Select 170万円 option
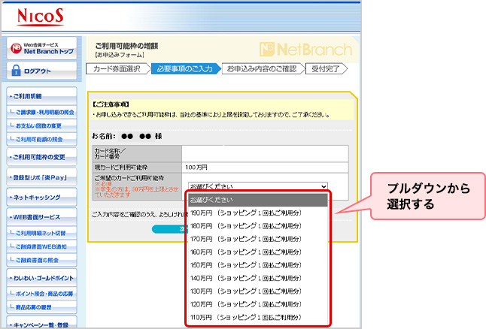Image resolution: width=486 pixels, height=329 pixels. pos(258,239)
